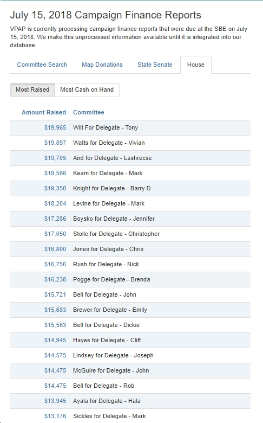Switch to Most Cash on Hand
This screenshot has width=263, height=423.
pyautogui.click(x=87, y=89)
